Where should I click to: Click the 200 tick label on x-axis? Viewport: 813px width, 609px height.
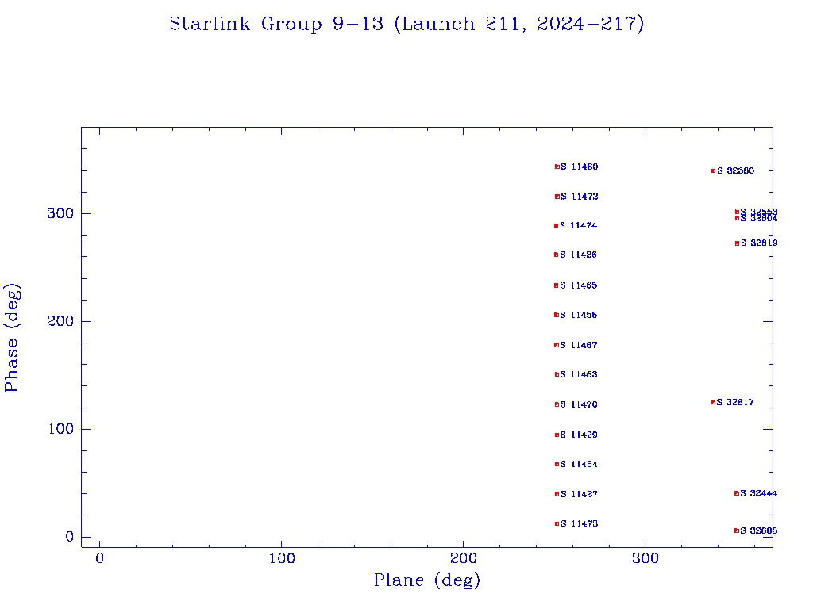tap(464, 559)
